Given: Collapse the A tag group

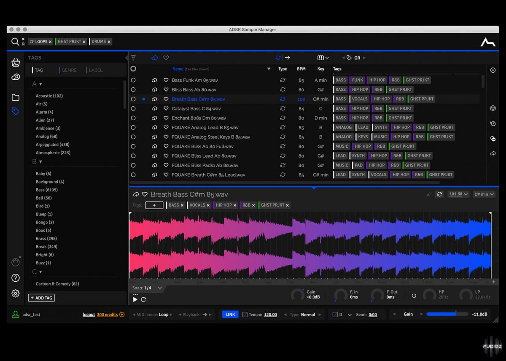Looking at the screenshot, I should [40, 84].
